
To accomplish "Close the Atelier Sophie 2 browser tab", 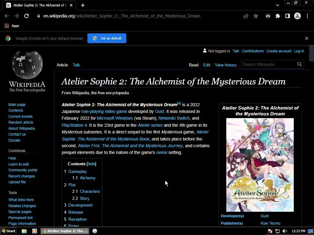I will click(x=71, y=5).
